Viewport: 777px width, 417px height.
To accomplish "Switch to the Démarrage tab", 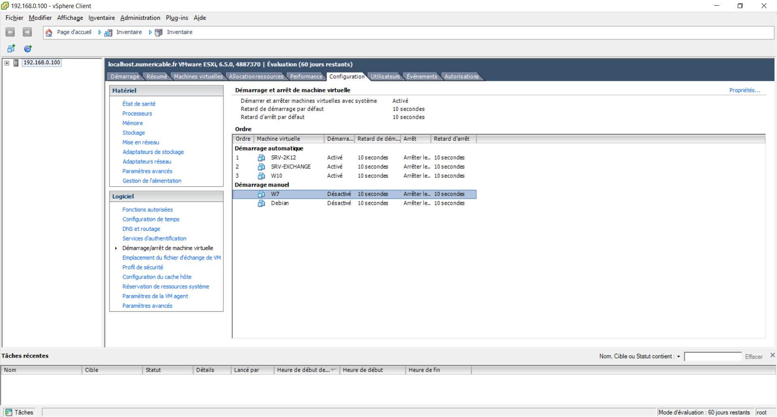I will pos(125,77).
